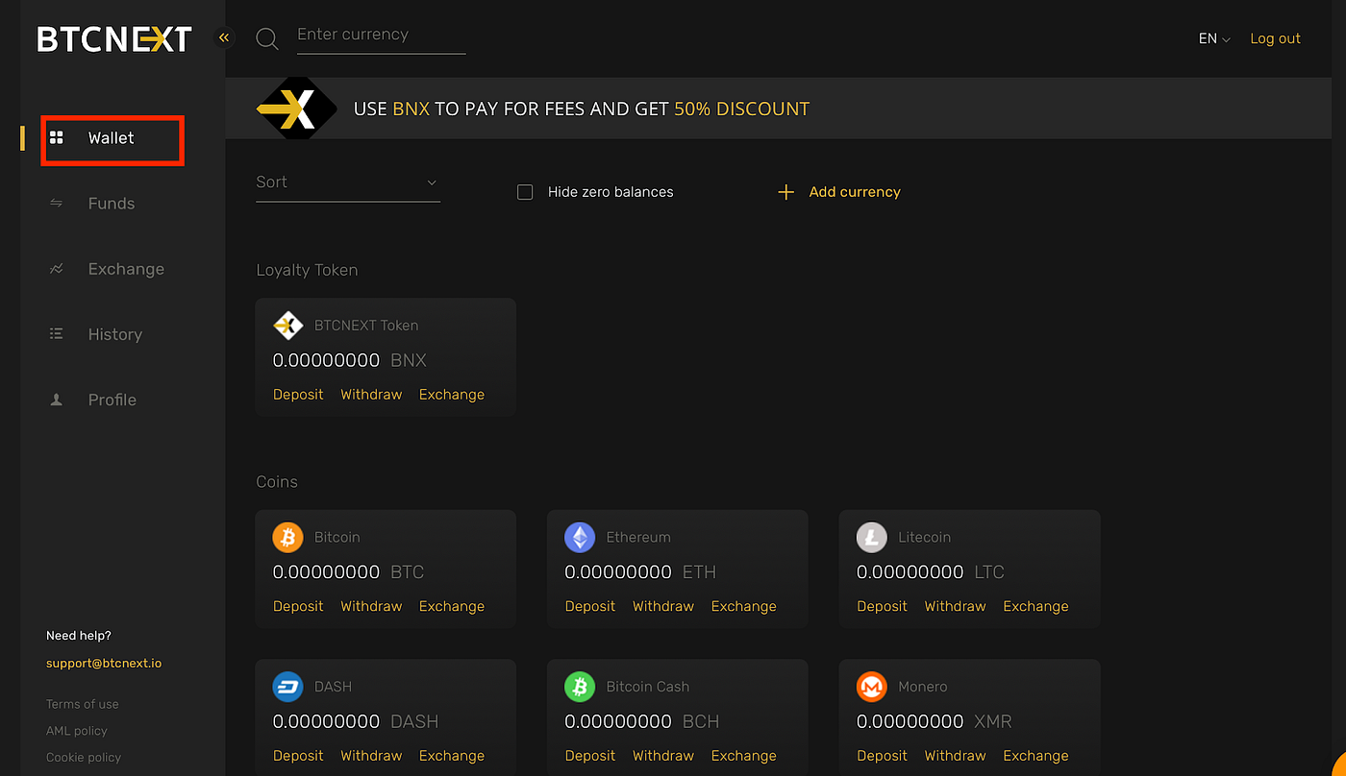This screenshot has width=1346, height=776.
Task: Click Withdraw on the Bitcoin card
Action: coord(371,606)
